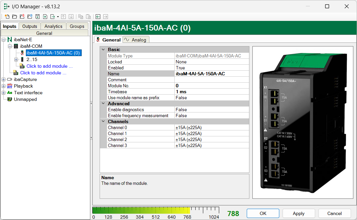The height and width of the screenshot is (220, 357).
Task: Click the ibaM-COM module icon
Action: [16, 46]
